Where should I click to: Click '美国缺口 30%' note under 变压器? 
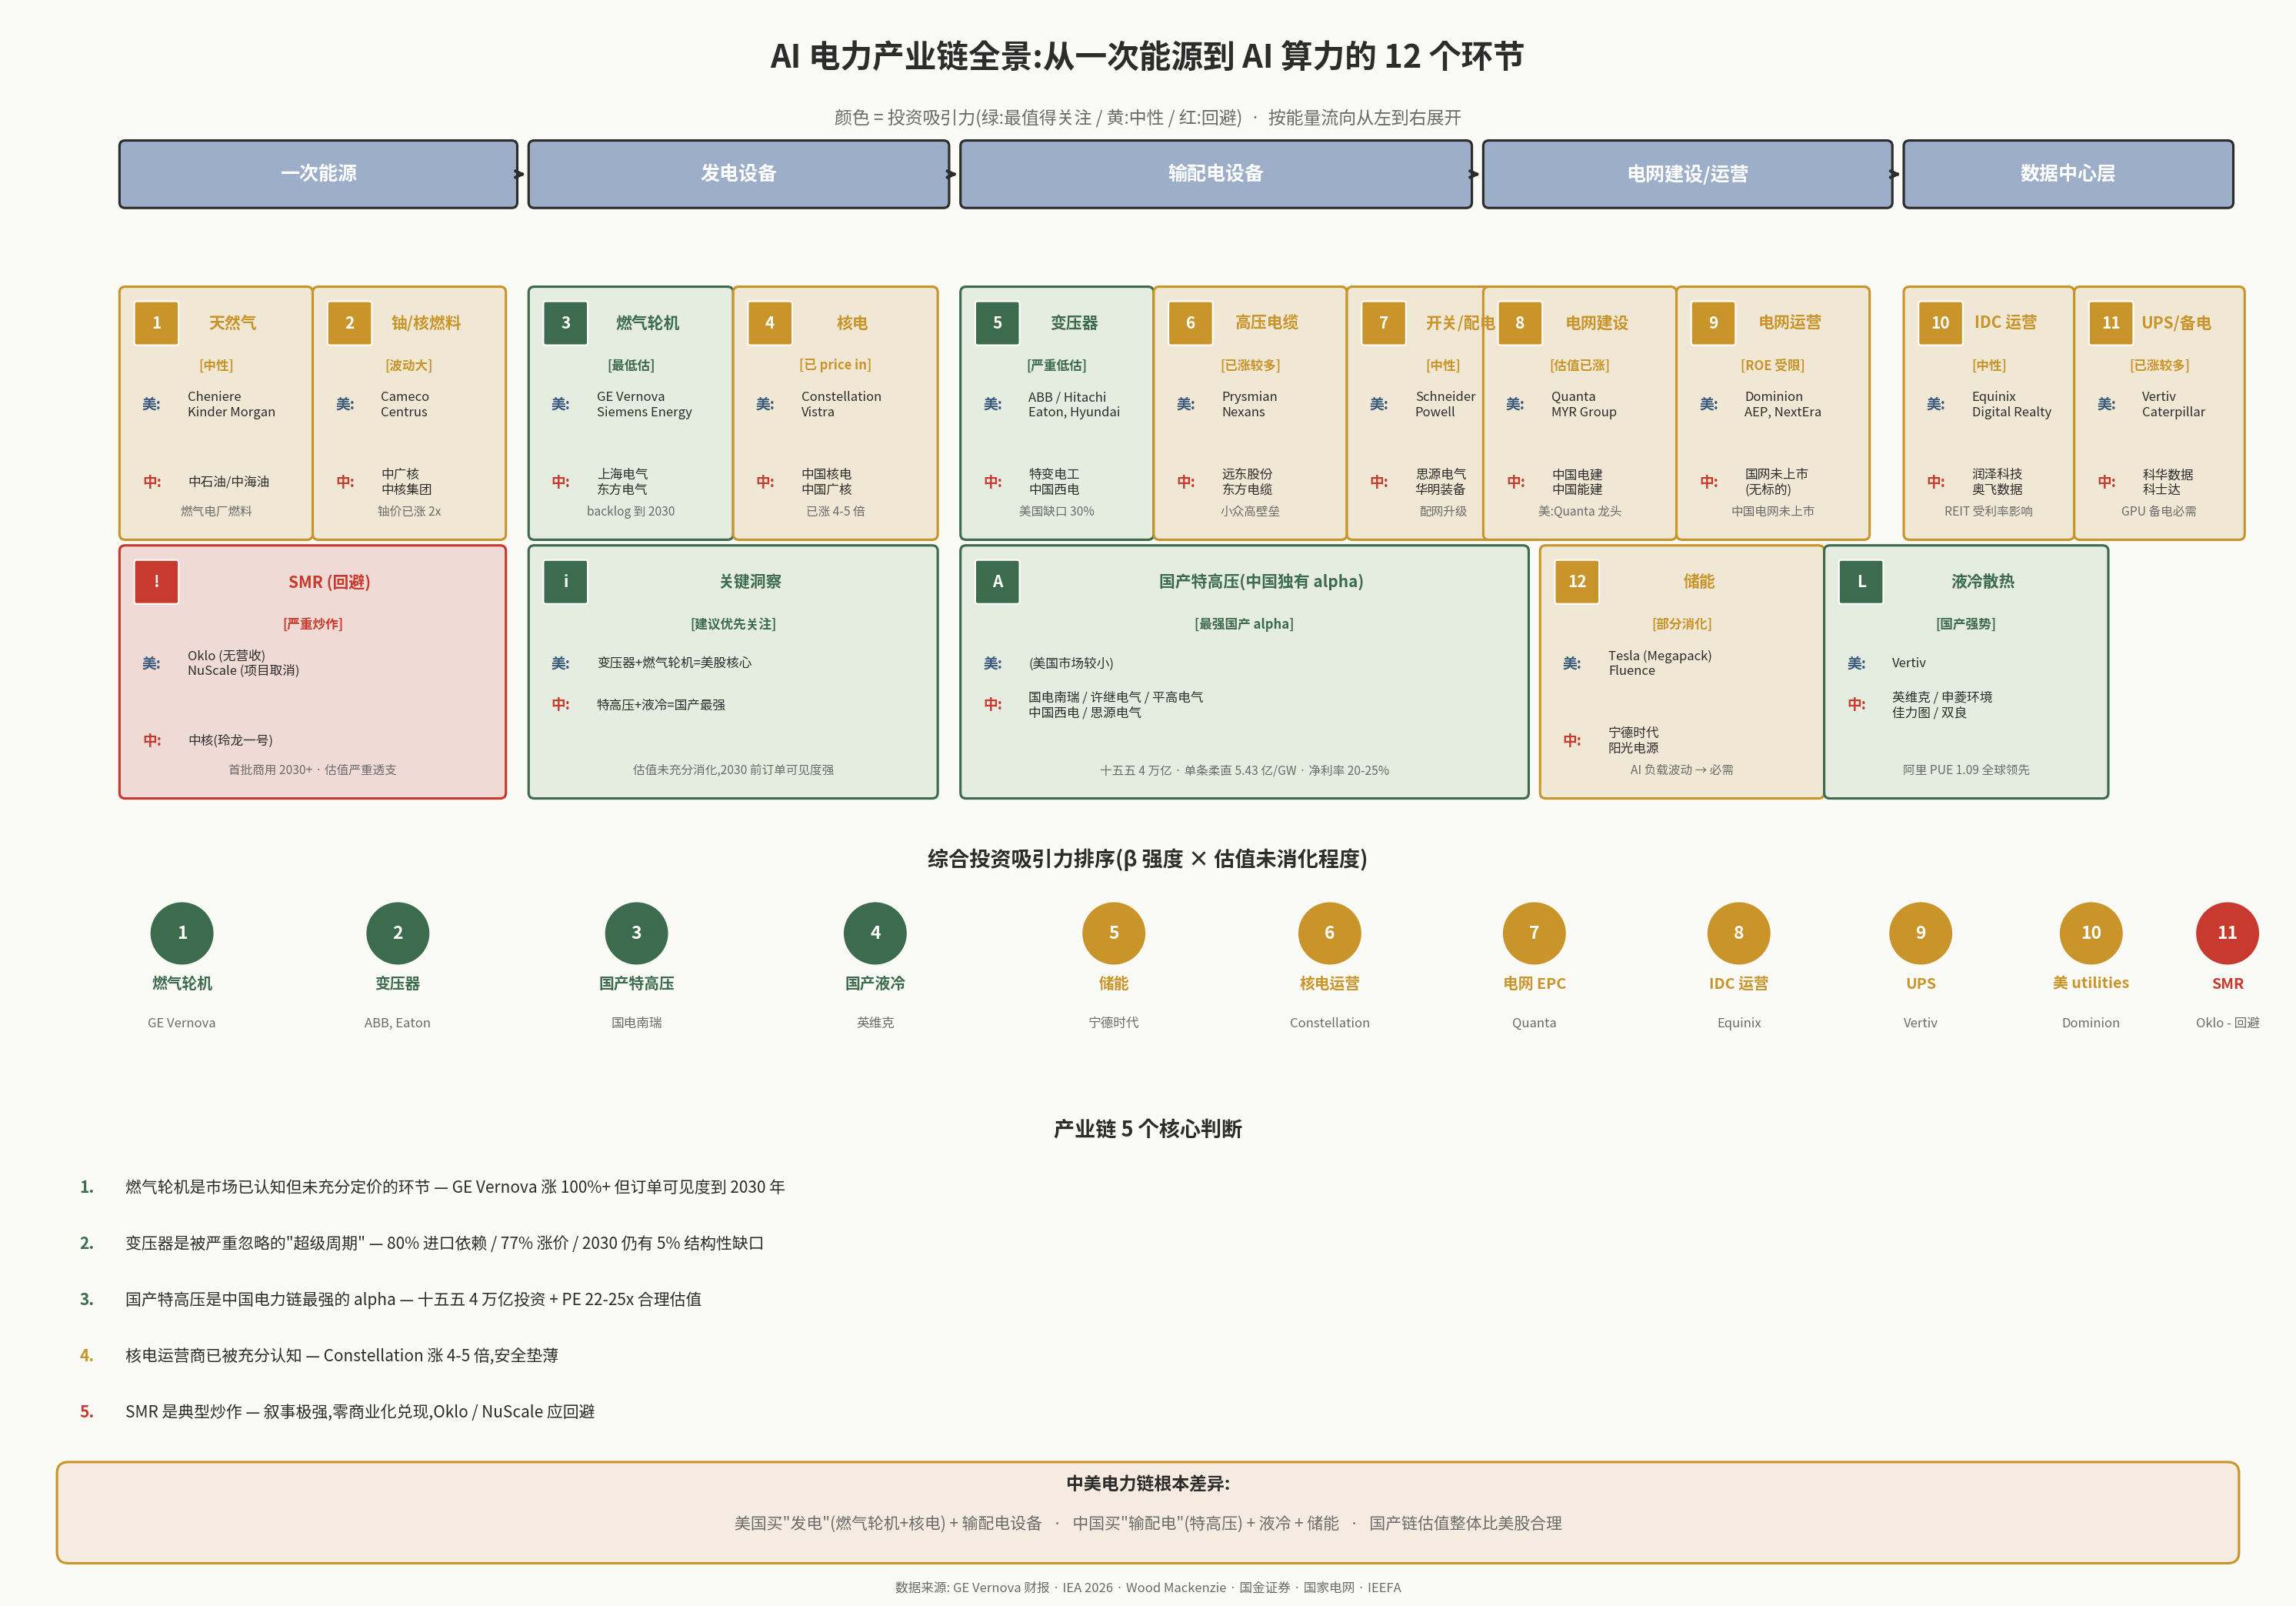point(1057,511)
